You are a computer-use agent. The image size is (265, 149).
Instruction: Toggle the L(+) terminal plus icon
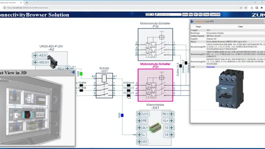[x=139, y=114]
